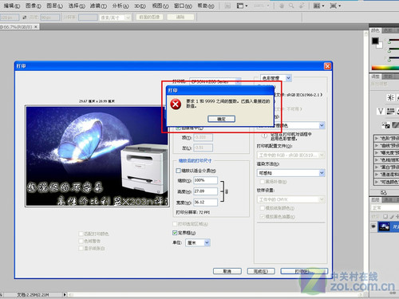Image resolution: width=399 pixels, height=299 pixels.
Task: Open the 工作中的 CMYK proof setup dropdown
Action: [x=291, y=199]
